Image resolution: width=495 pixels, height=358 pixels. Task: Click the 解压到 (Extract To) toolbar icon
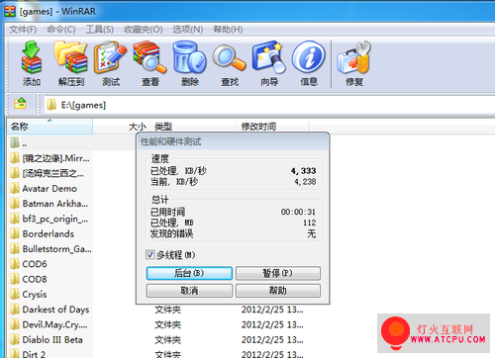(71, 63)
